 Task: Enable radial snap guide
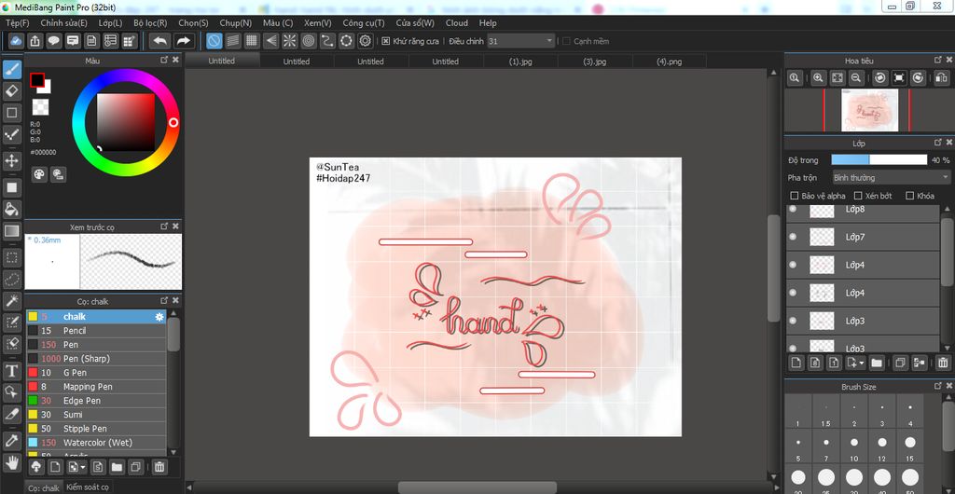289,41
